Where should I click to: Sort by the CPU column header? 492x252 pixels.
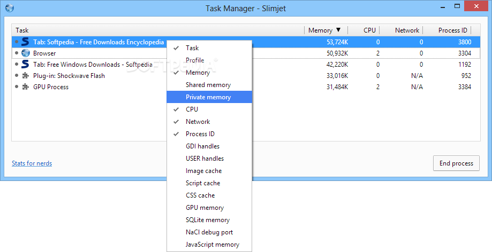[364, 30]
